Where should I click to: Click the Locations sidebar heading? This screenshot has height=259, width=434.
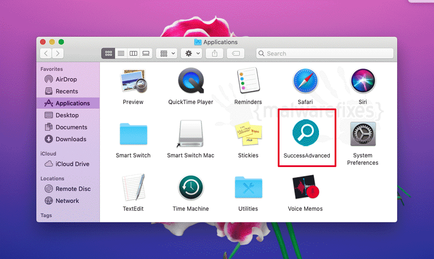53,179
